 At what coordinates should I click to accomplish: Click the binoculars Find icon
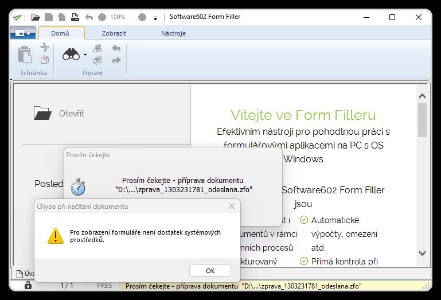71,54
